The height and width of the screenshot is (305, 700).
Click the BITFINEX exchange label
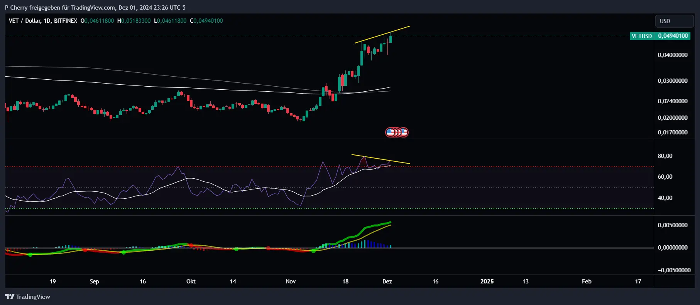pyautogui.click(x=66, y=21)
